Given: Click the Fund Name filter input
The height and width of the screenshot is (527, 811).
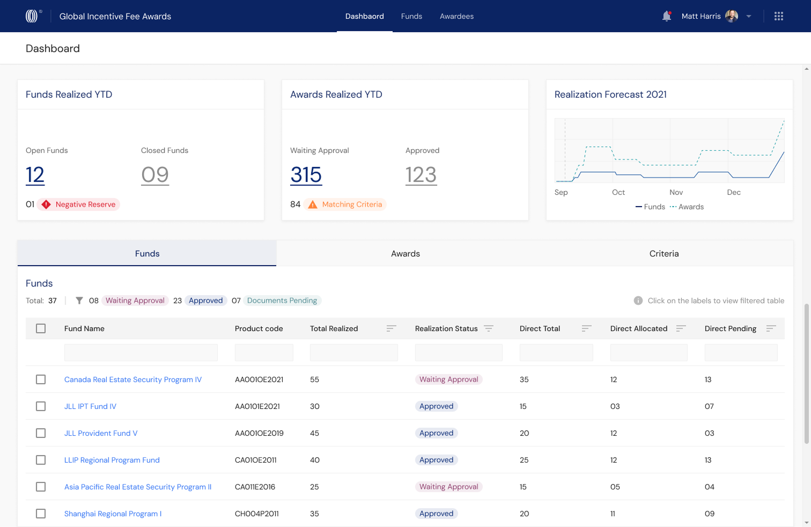Looking at the screenshot, I should coord(141,353).
